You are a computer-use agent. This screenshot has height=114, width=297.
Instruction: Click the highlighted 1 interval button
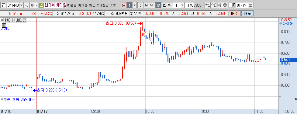point(130,5)
